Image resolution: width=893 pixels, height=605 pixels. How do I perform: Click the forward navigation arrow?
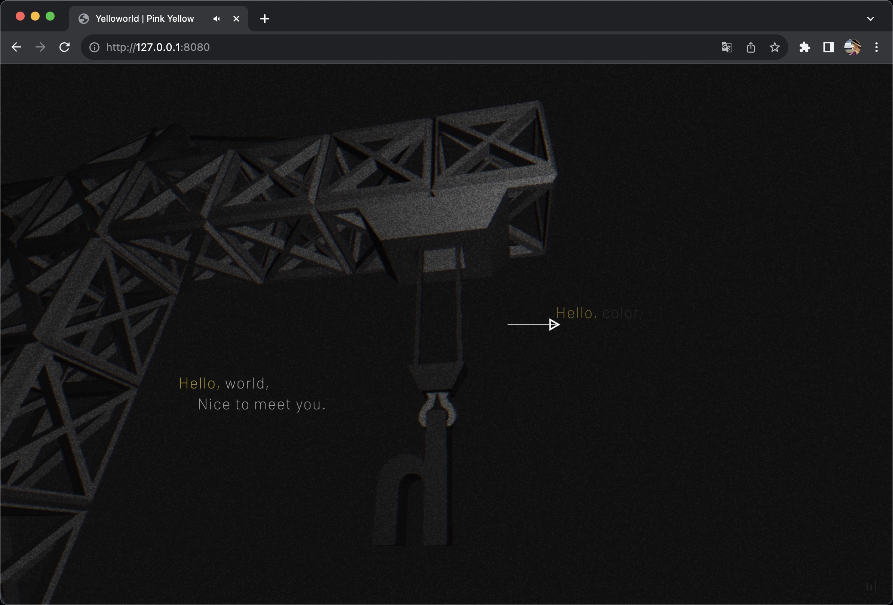(40, 47)
